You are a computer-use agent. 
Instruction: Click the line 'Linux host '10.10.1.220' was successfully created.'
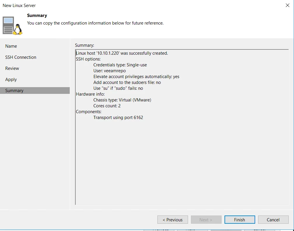[x=122, y=53]
